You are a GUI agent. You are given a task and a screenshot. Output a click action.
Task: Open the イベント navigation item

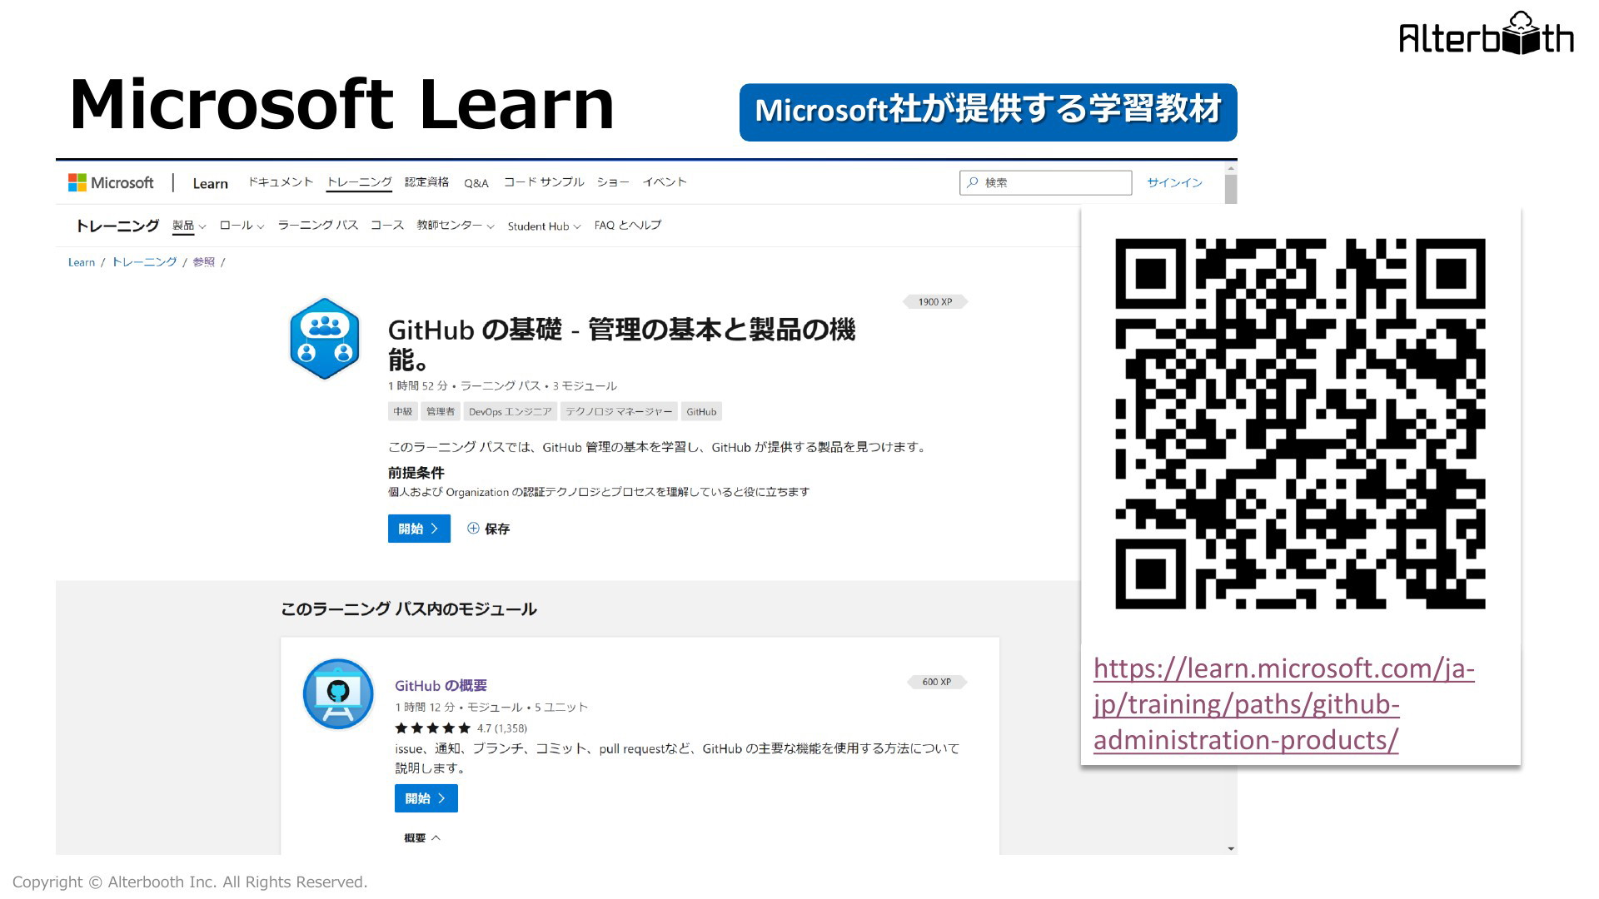coord(665,181)
